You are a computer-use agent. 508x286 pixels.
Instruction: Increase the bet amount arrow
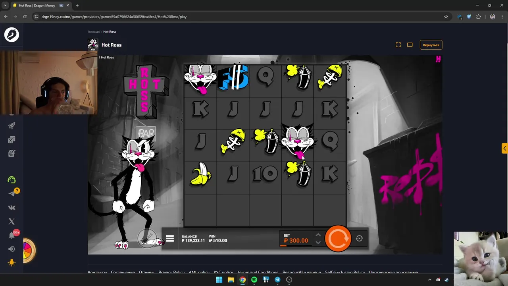(x=318, y=235)
